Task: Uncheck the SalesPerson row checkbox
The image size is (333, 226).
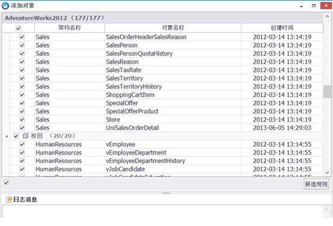Action: click(x=22, y=45)
